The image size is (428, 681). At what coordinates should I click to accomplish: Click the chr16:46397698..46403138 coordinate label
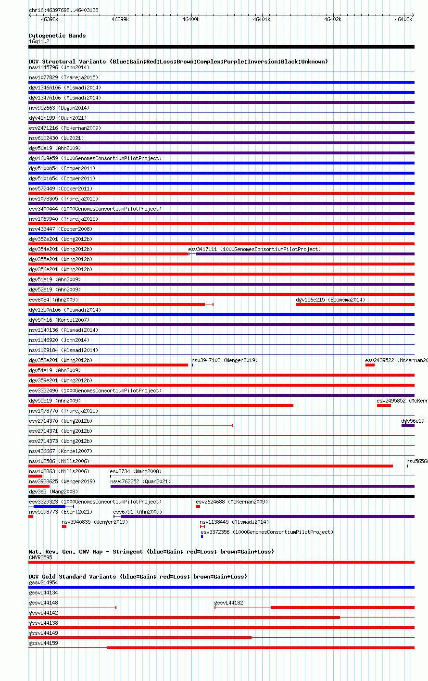pos(63,10)
